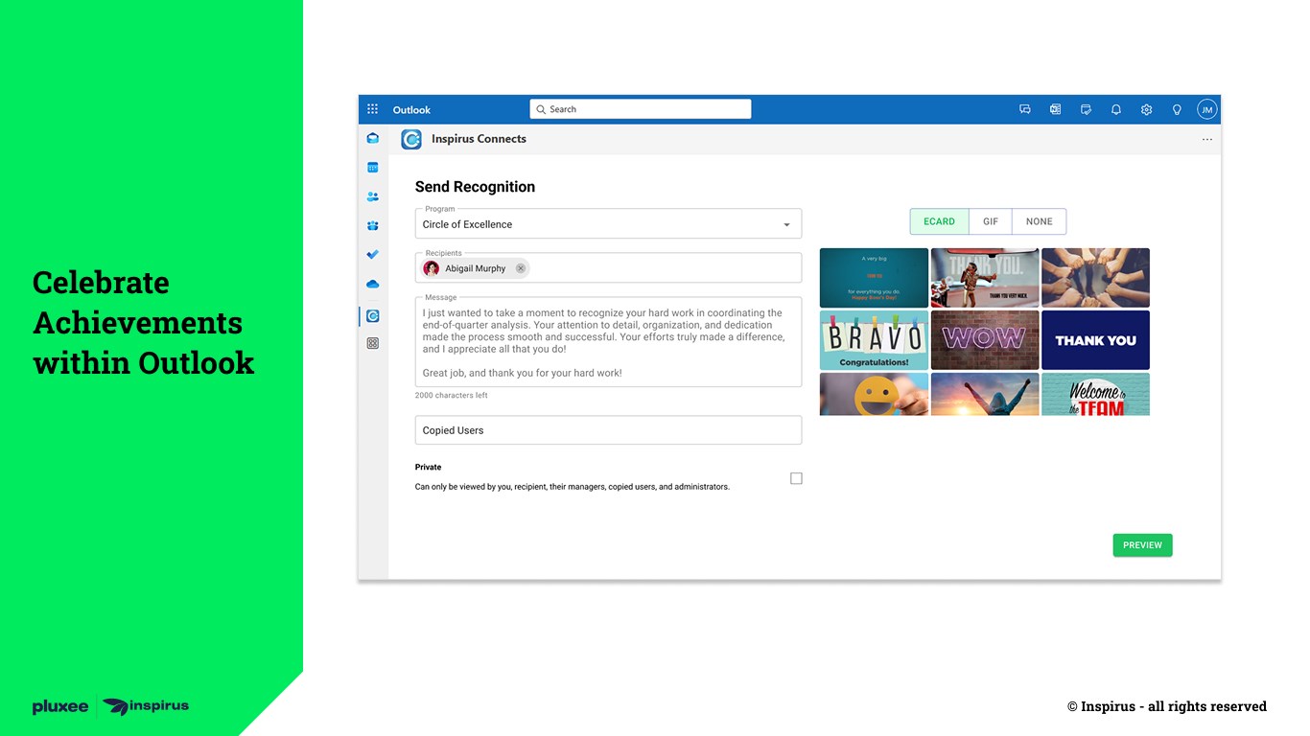Open the notifications bell
1310x736 pixels.
pos(1116,109)
